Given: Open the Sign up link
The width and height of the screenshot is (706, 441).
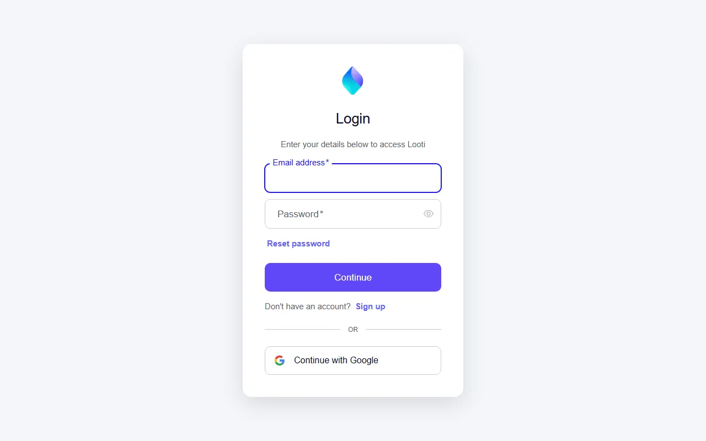Looking at the screenshot, I should click(x=371, y=306).
